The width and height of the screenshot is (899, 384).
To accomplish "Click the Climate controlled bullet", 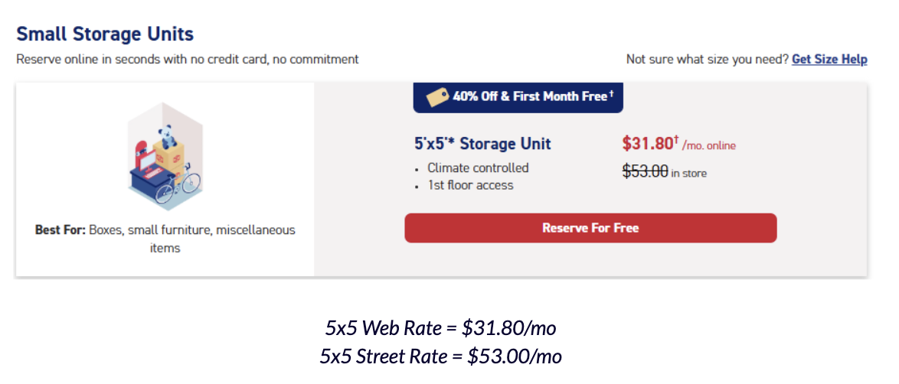I will pyautogui.click(x=478, y=168).
